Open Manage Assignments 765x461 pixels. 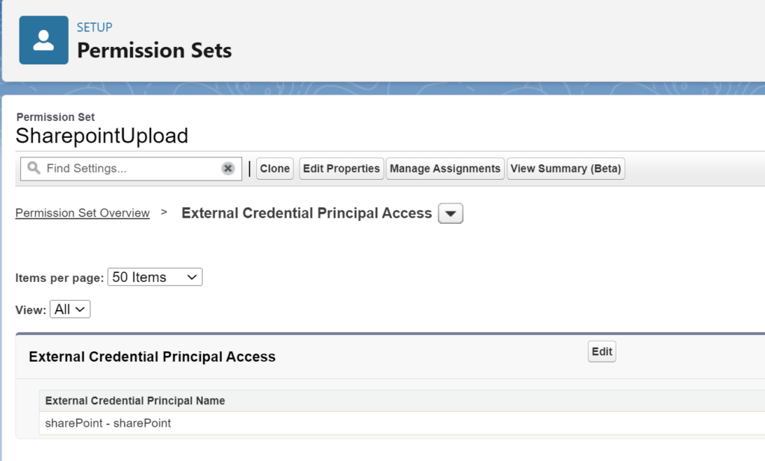[x=445, y=169]
